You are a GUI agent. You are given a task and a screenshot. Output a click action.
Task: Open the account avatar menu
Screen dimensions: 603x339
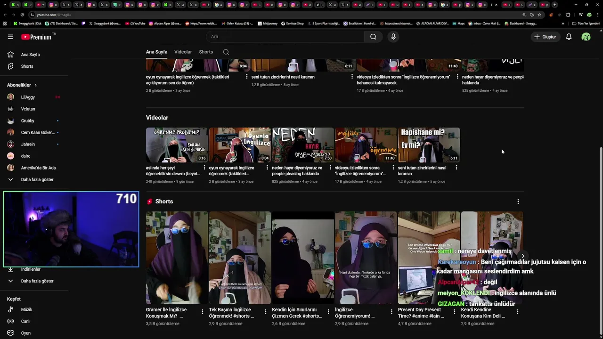tap(586, 37)
